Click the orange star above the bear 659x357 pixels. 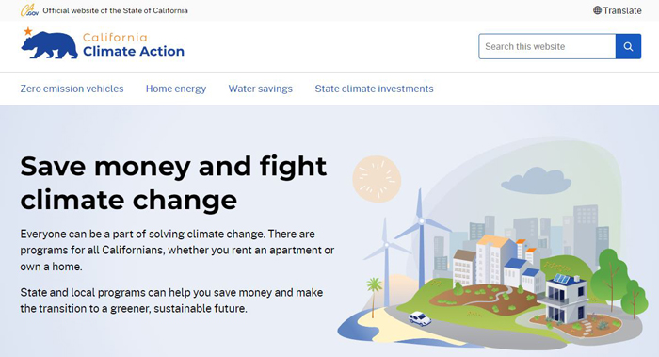[27, 31]
